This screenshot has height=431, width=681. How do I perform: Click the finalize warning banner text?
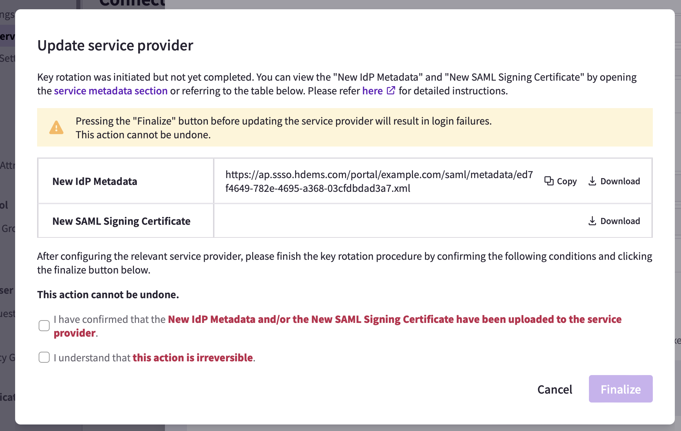click(283, 128)
